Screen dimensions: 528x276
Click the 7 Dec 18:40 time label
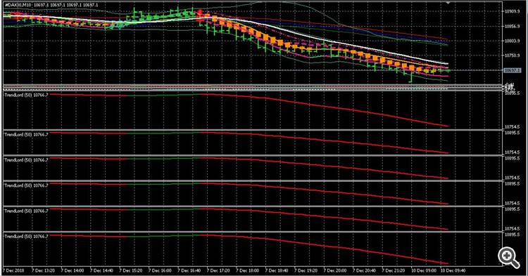pyautogui.click(x=277, y=270)
